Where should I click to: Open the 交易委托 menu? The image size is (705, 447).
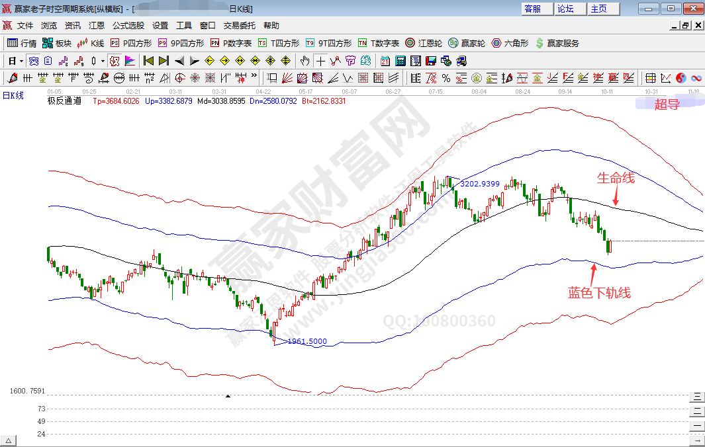[x=239, y=26]
